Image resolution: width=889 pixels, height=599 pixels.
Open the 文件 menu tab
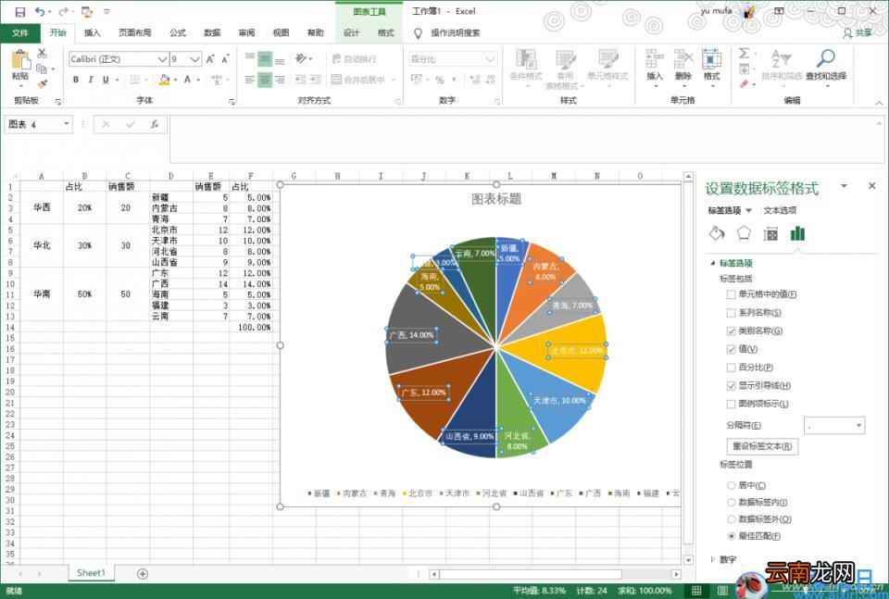pyautogui.click(x=19, y=33)
